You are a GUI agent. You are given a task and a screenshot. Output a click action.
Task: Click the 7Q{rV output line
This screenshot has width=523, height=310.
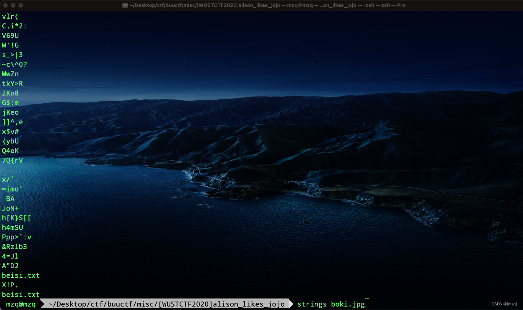(x=12, y=160)
